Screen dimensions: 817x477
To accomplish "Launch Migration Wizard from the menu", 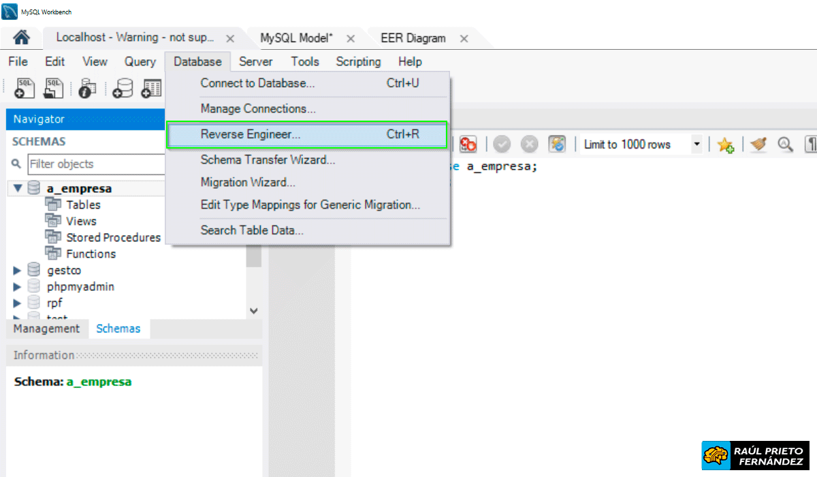I will tap(308, 182).
